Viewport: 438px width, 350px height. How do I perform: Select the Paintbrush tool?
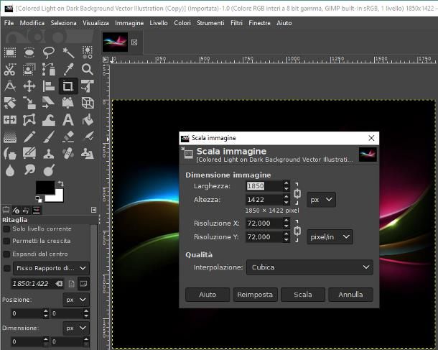click(x=49, y=137)
